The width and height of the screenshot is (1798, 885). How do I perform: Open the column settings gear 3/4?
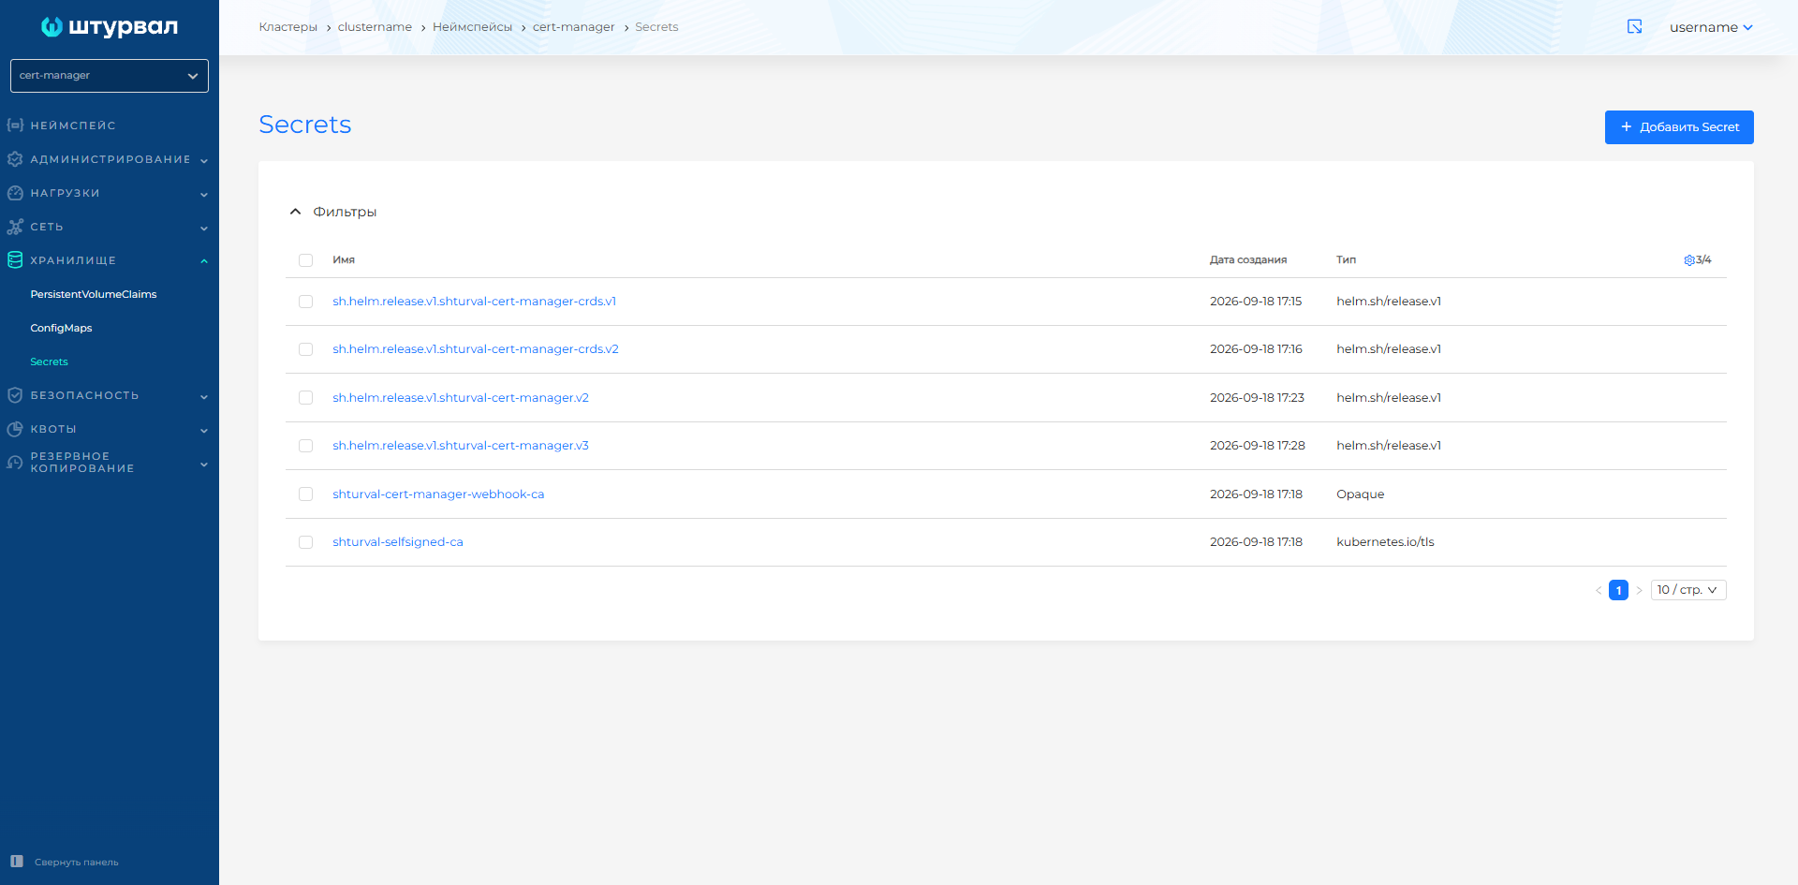(x=1697, y=260)
